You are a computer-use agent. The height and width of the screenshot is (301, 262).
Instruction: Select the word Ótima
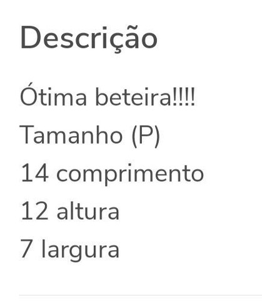(x=53, y=96)
